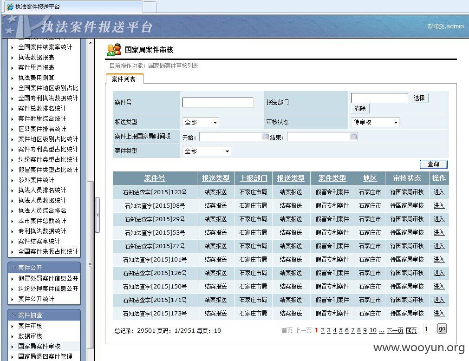Open 全国专利执法数据统计 in sidebar
This screenshot has width=469, height=361.
(x=48, y=98)
